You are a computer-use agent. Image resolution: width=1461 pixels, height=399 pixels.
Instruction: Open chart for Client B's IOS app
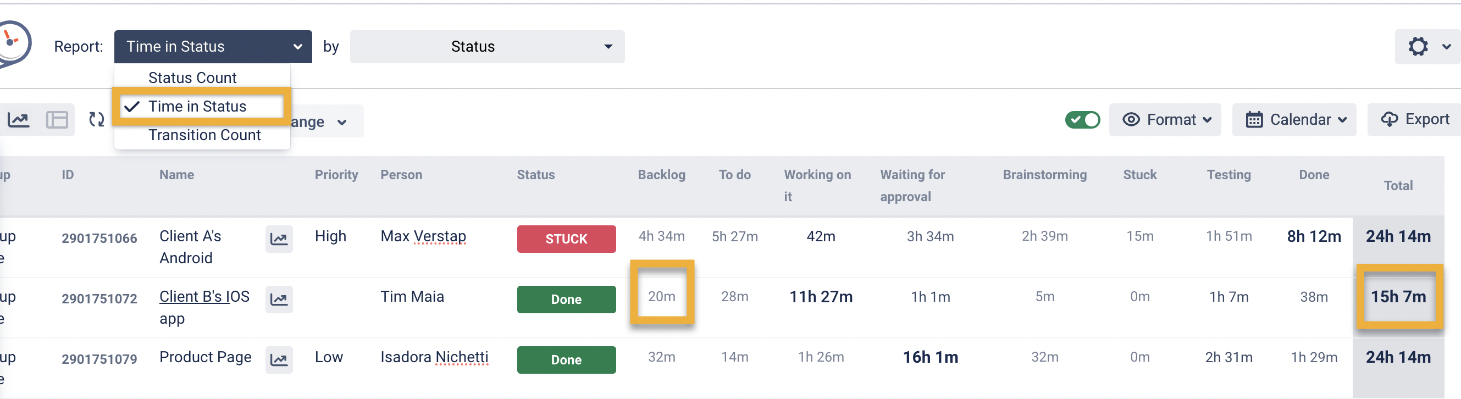[279, 299]
